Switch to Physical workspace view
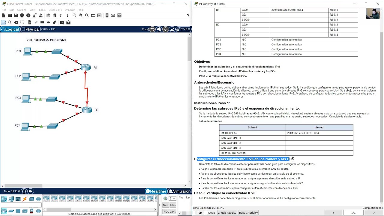384x216 pixels. (x=30, y=29)
